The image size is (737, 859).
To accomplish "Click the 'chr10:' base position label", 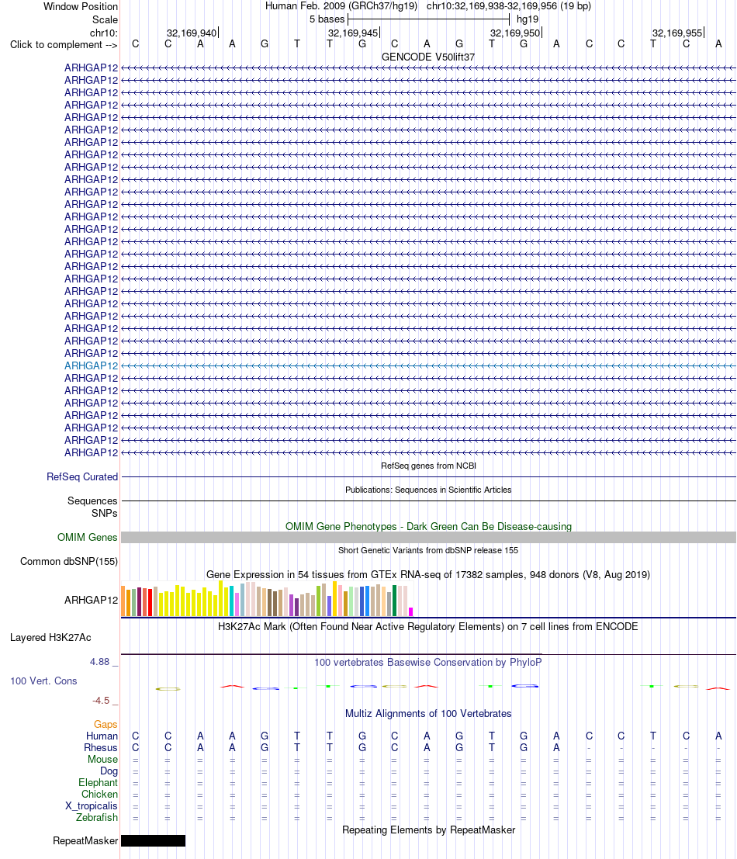I will point(104,33).
